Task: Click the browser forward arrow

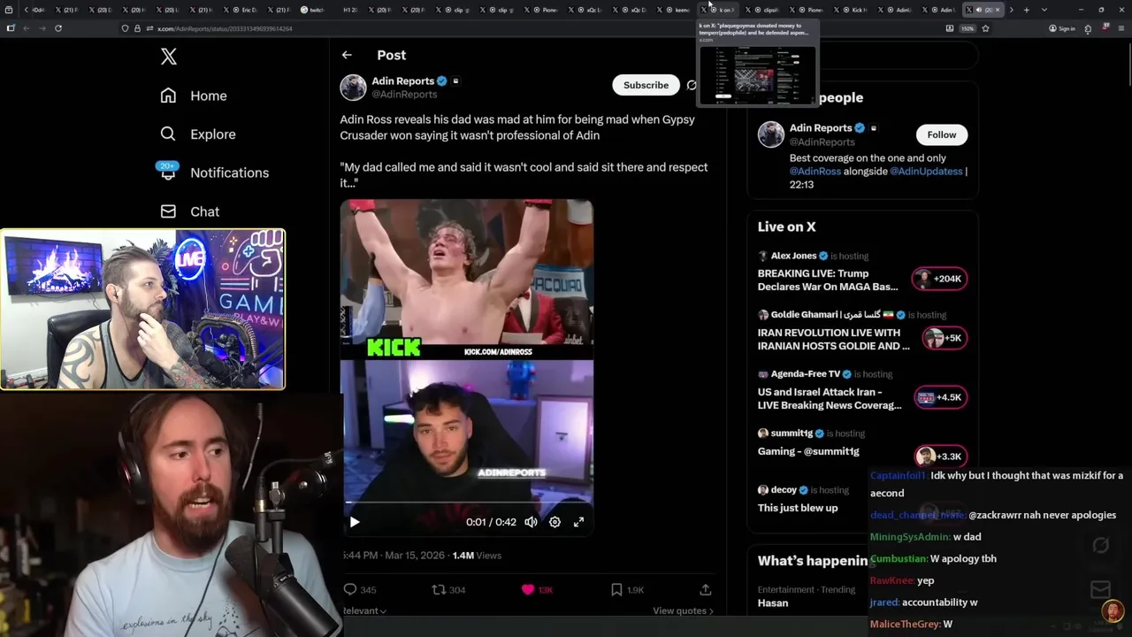Action: coord(42,28)
